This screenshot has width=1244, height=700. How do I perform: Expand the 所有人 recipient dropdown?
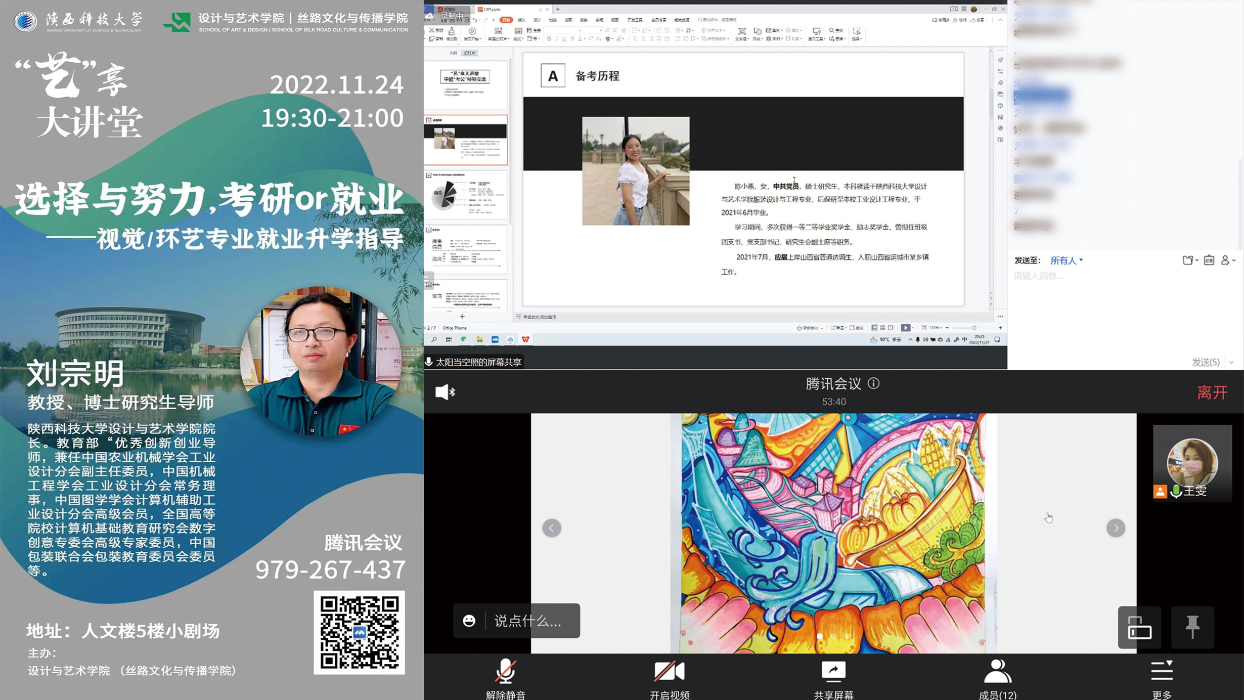pos(1067,260)
